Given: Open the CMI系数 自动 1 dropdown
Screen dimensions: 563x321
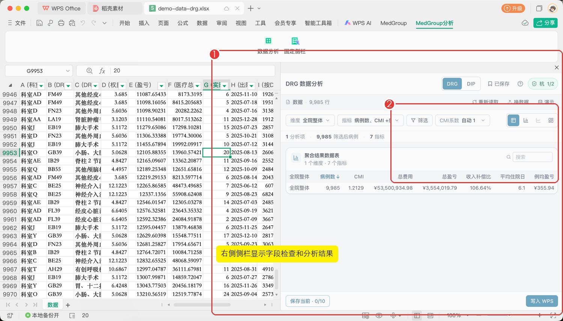Looking at the screenshot, I should point(462,120).
